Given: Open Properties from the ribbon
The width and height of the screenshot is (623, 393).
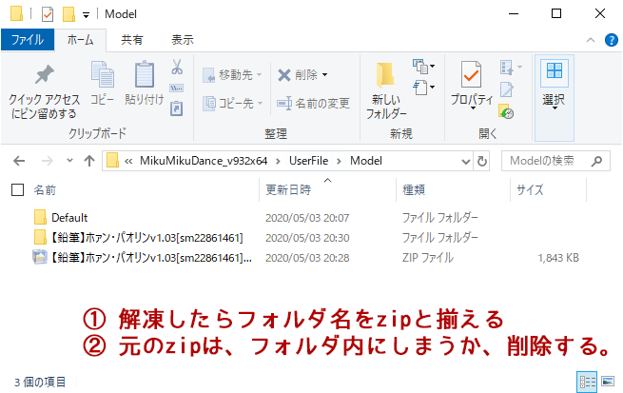Looking at the screenshot, I should [x=471, y=88].
